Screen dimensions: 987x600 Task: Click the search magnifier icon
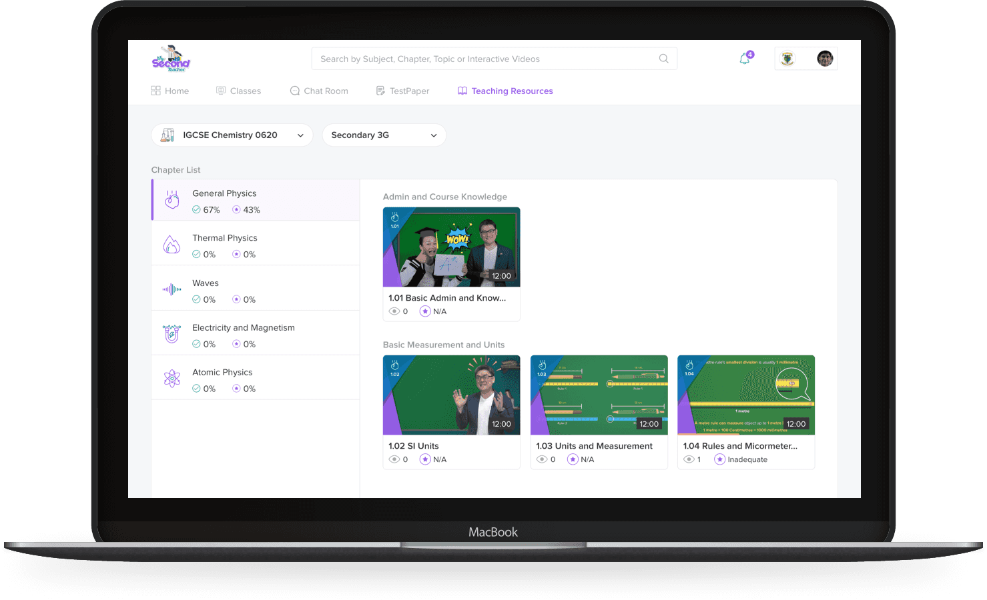pos(663,59)
